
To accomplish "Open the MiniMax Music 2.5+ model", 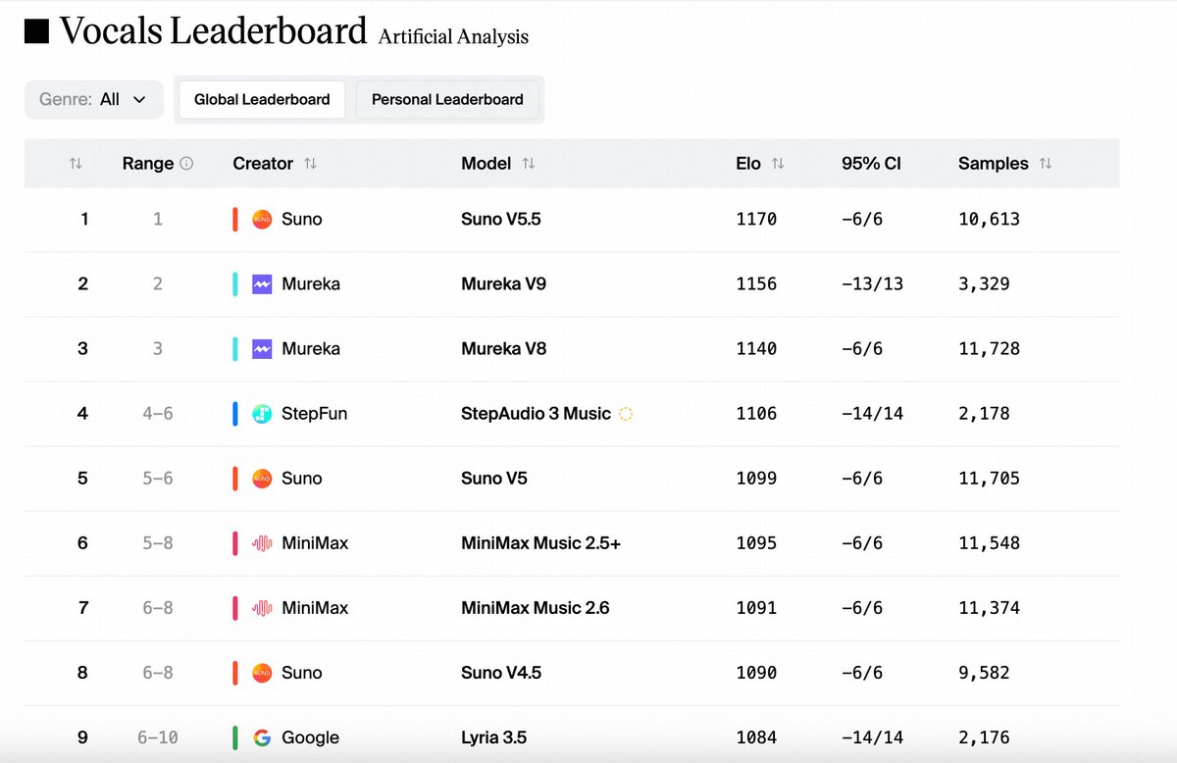I will [540, 542].
